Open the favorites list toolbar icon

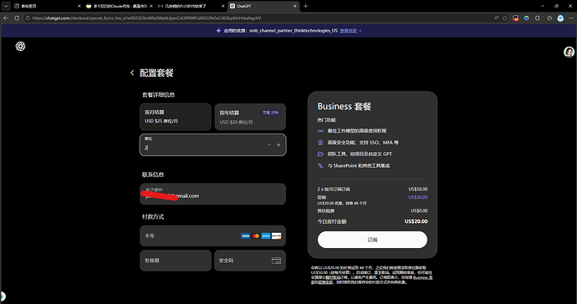click(549, 18)
